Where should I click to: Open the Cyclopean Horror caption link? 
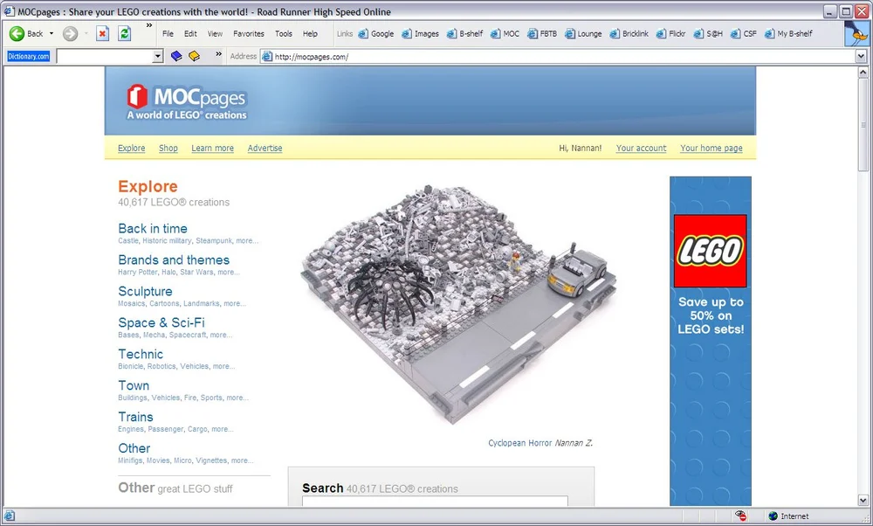pyautogui.click(x=520, y=443)
